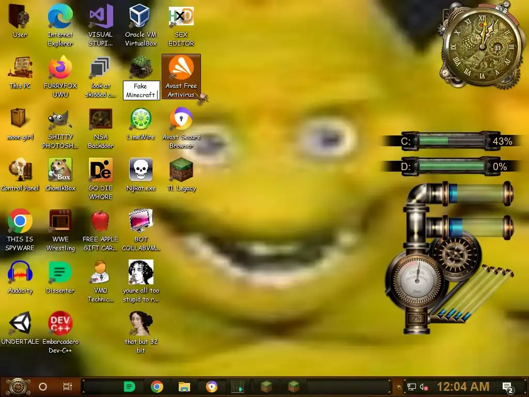Open Task View on taskbar
The image size is (529, 397).
(x=68, y=387)
